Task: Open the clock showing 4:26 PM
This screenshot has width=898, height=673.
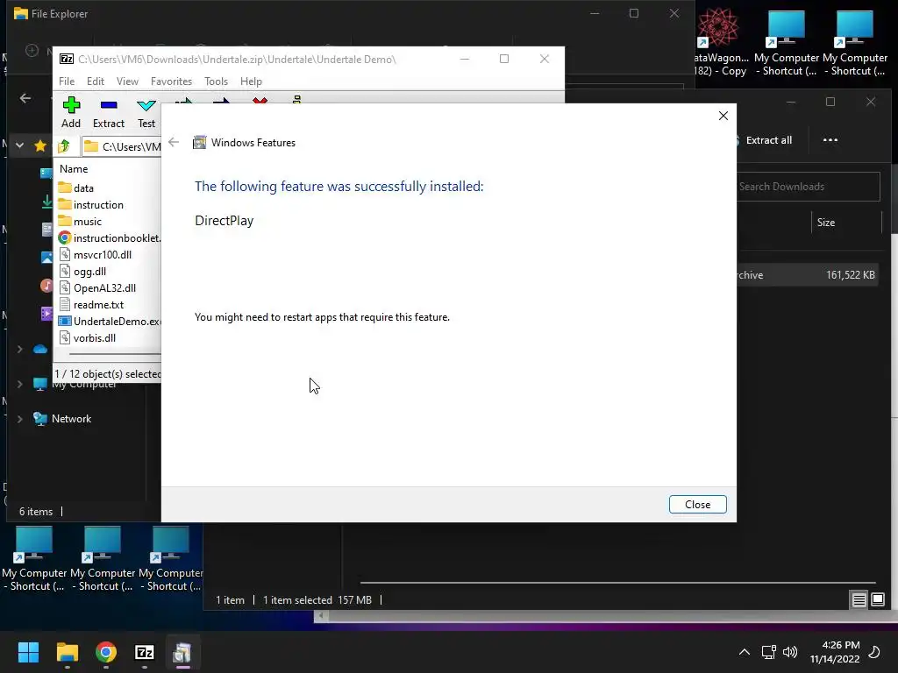Action: [835, 652]
